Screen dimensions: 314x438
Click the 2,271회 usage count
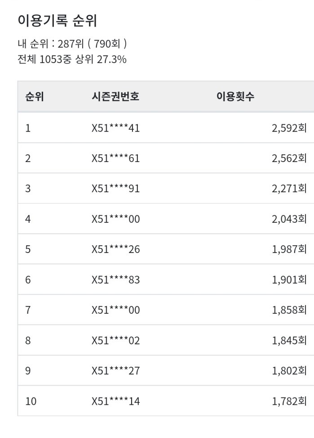[289, 189]
